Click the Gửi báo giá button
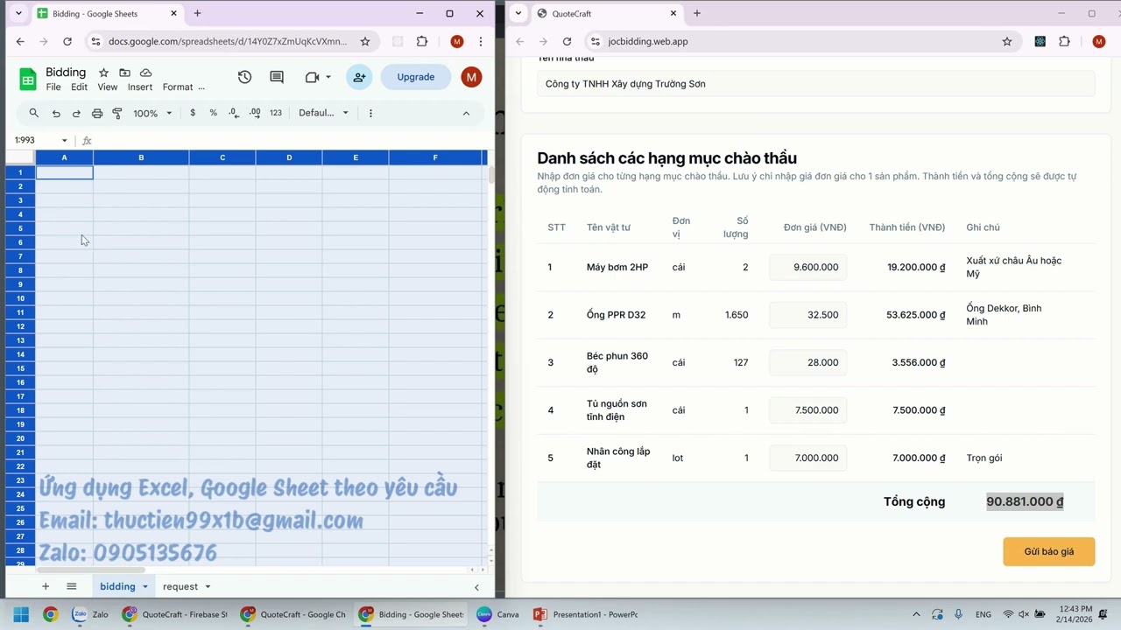 [1049, 551]
